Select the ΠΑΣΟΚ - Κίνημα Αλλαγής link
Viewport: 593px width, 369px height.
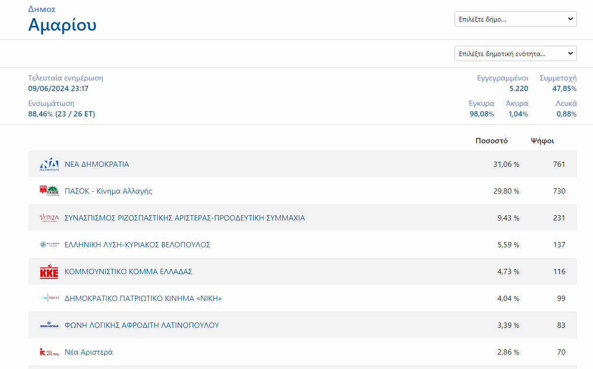point(108,191)
